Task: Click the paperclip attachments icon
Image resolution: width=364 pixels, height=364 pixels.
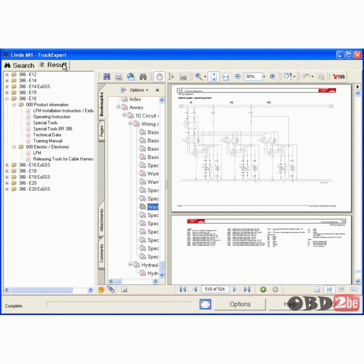Action: [x=111, y=289]
